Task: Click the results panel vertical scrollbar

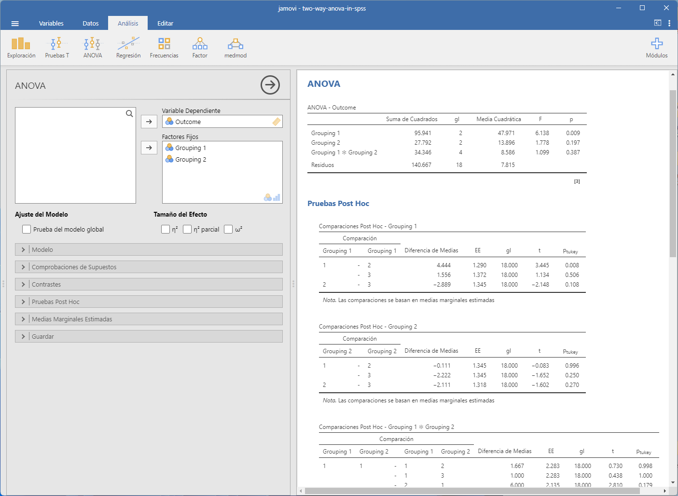Action: point(673,173)
